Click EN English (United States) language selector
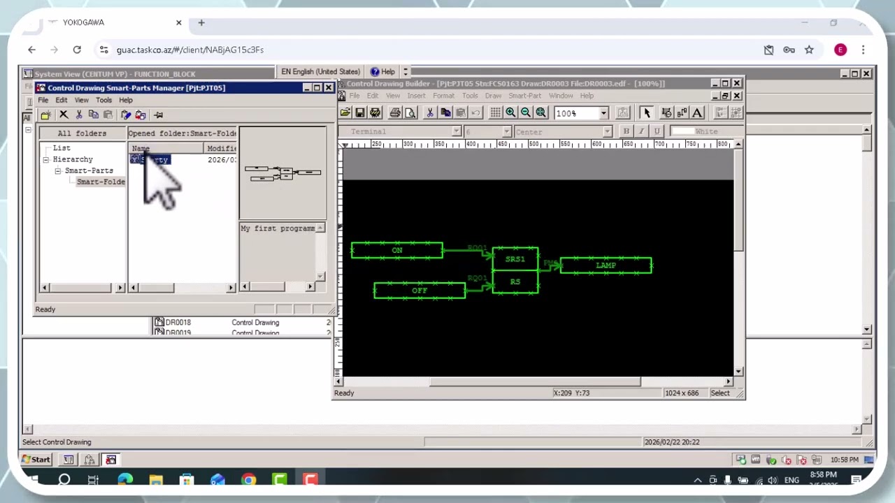895x503 pixels. [x=321, y=71]
